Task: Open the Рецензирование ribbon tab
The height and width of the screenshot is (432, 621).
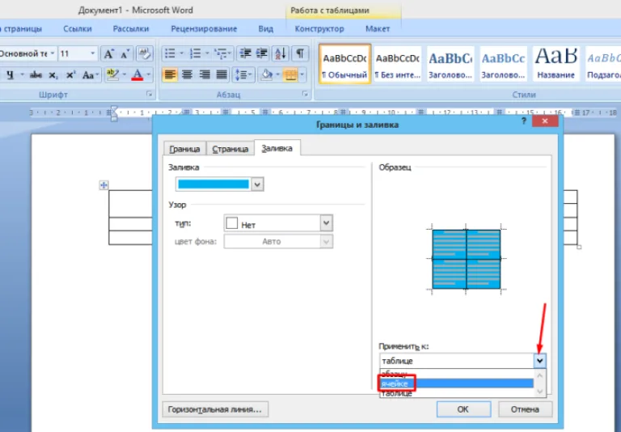Action: pos(204,29)
